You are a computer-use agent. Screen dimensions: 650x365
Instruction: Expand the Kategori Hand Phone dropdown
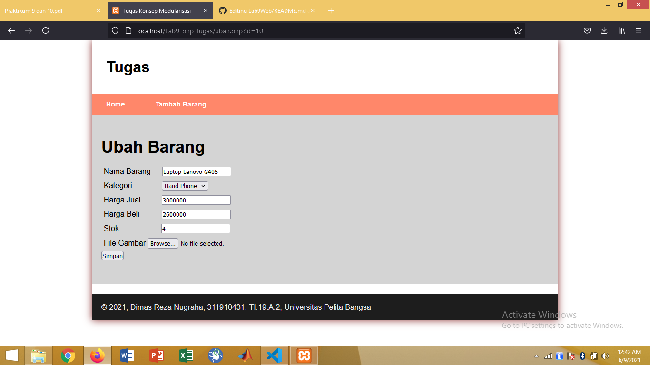[x=185, y=186]
